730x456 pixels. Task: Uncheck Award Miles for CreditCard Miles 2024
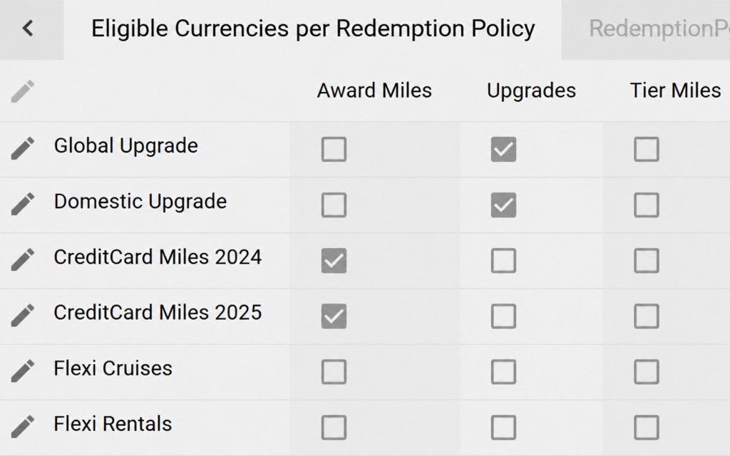(334, 261)
